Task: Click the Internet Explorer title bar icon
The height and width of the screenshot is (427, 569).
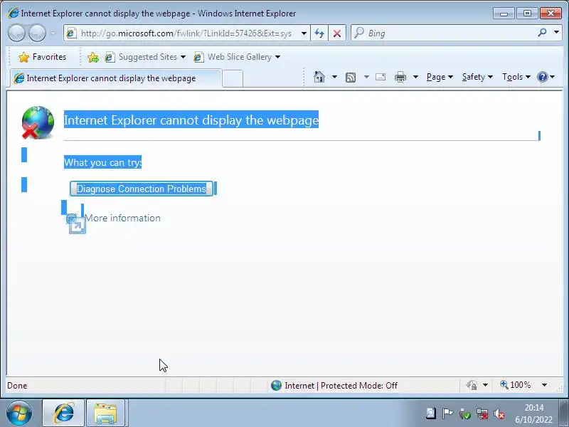Action: (x=13, y=14)
